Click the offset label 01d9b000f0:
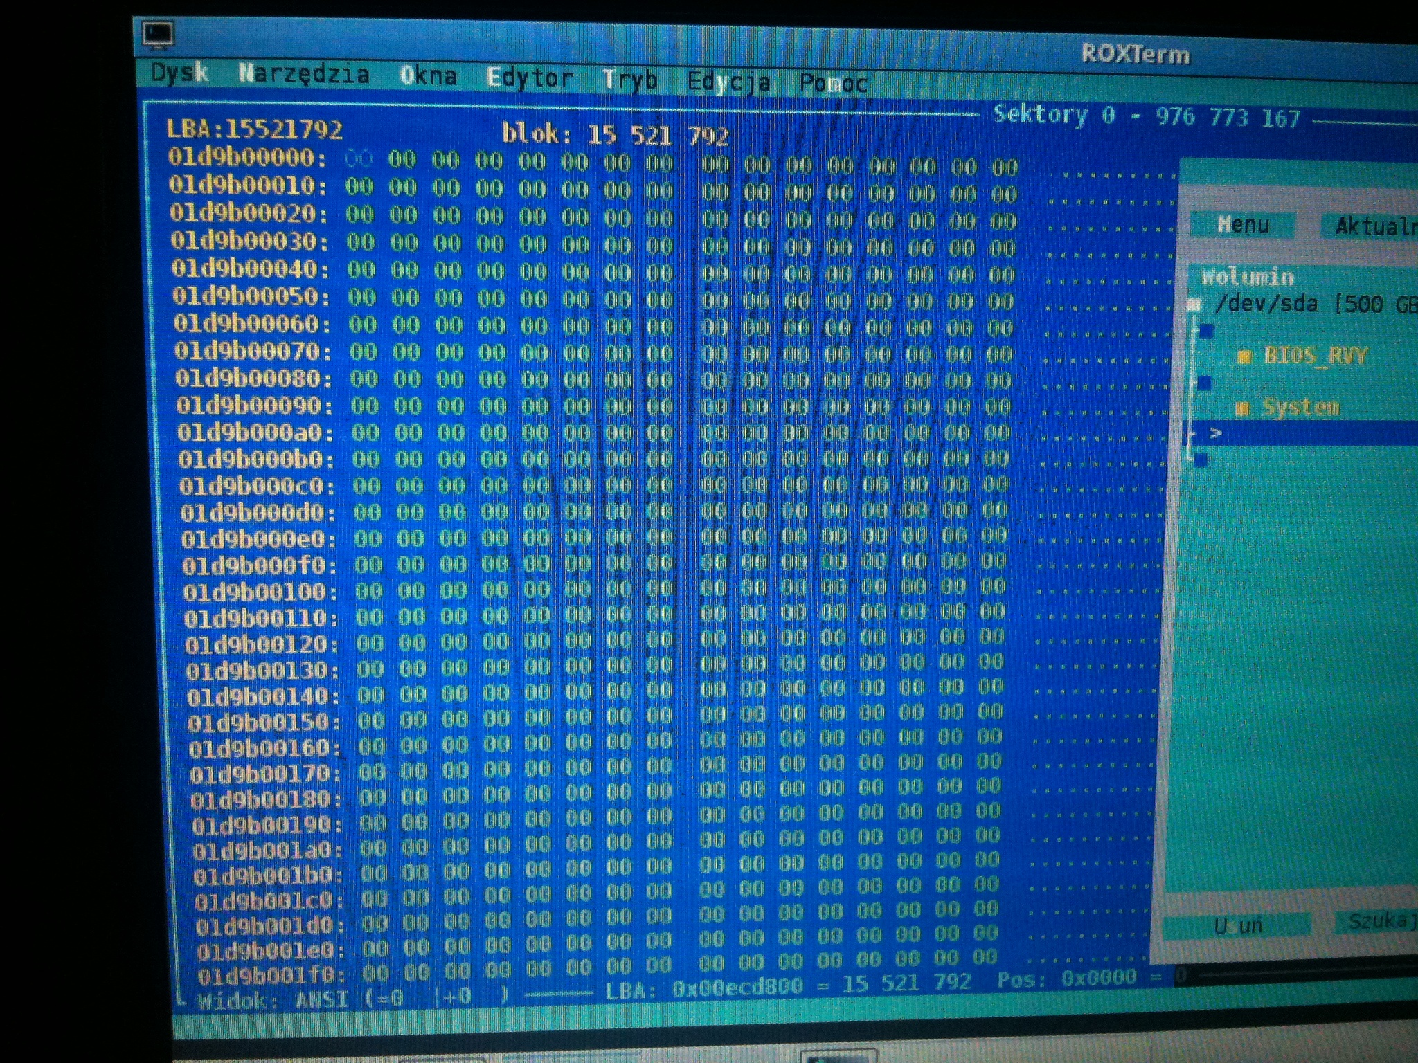Viewport: 1418px width, 1063px height. pyautogui.click(x=260, y=565)
